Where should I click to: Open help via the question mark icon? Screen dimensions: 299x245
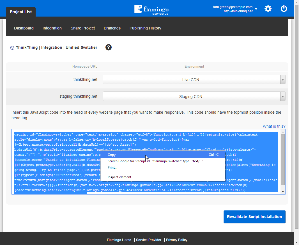point(109,47)
